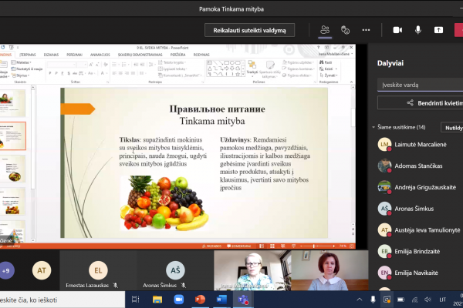Open the Tvarkyti arrange icon
This screenshot has height=308, width=463.
tap(252, 68)
